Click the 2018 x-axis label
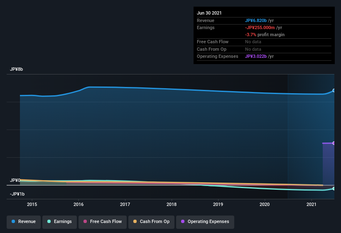Viewport: 341px width, 233px height. pyautogui.click(x=172, y=204)
